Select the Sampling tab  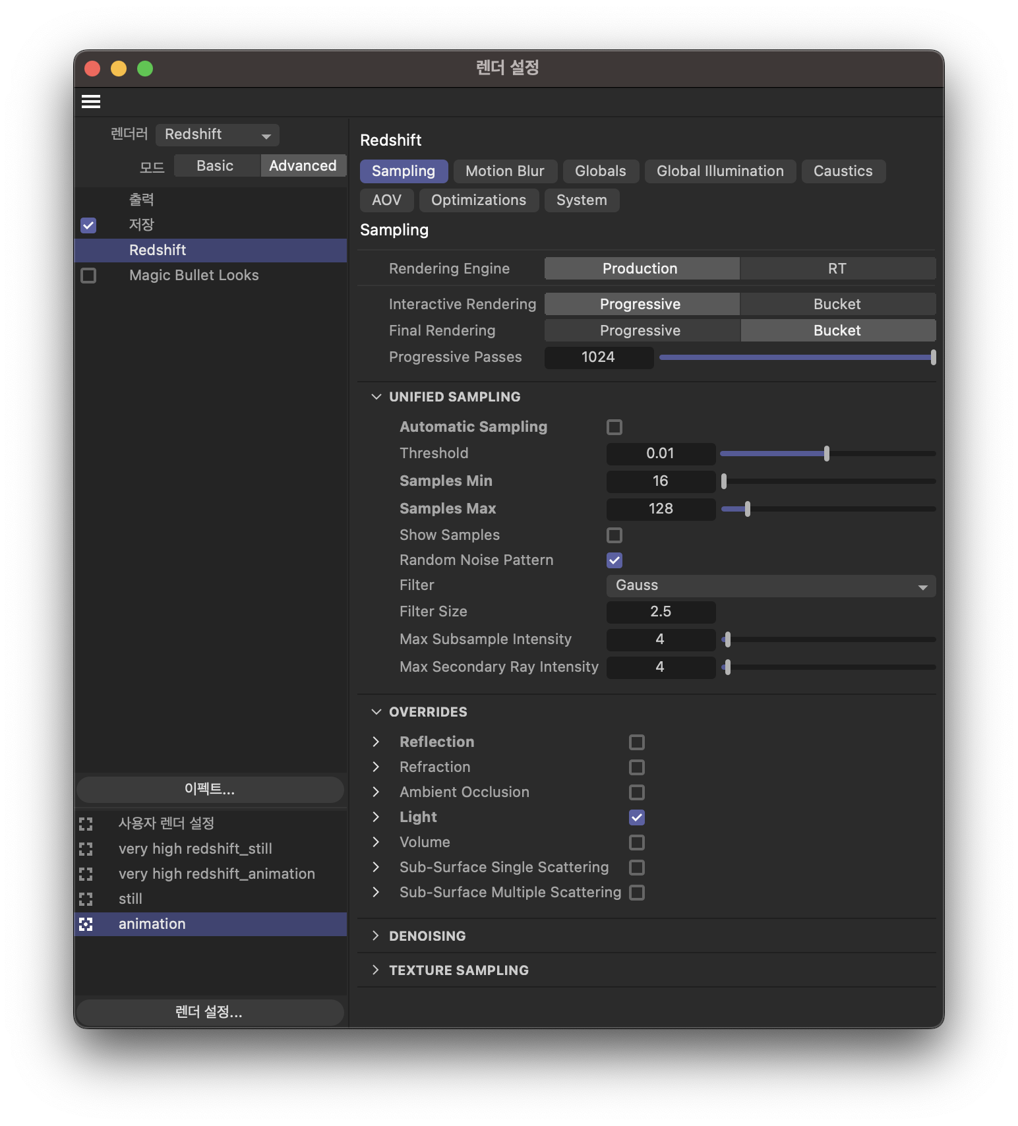tap(404, 171)
